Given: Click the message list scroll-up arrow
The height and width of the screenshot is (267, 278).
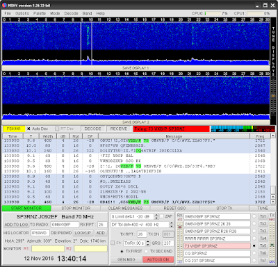Looking at the screenshot, I should [273, 136].
